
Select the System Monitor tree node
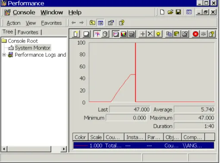[x=32, y=48]
